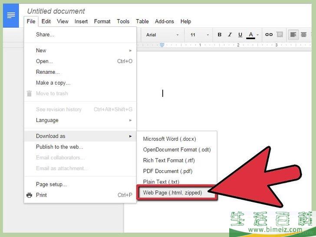Open the Tools menu
Image resolution: width=316 pixels, height=237 pixels.
(x=123, y=21)
